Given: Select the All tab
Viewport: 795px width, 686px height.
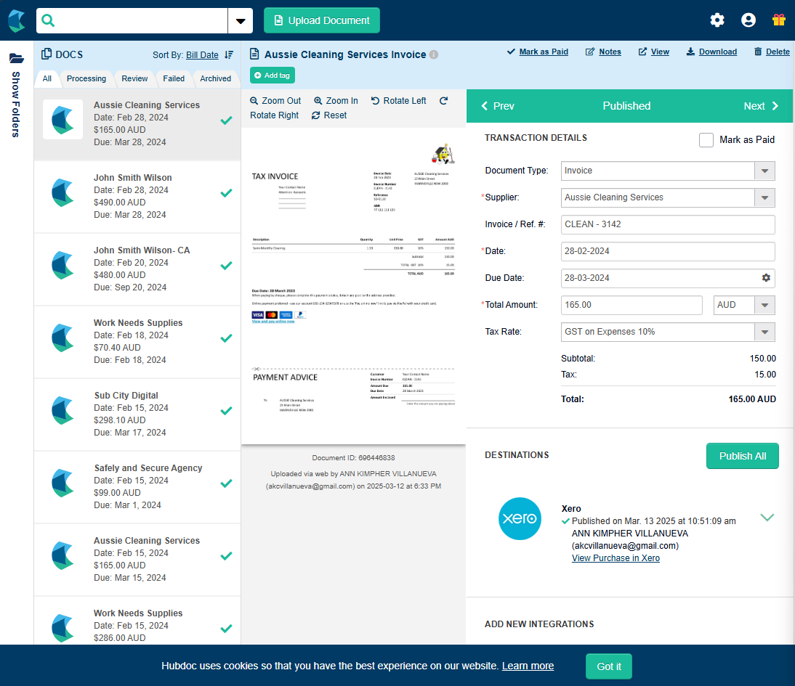Looking at the screenshot, I should pyautogui.click(x=47, y=78).
